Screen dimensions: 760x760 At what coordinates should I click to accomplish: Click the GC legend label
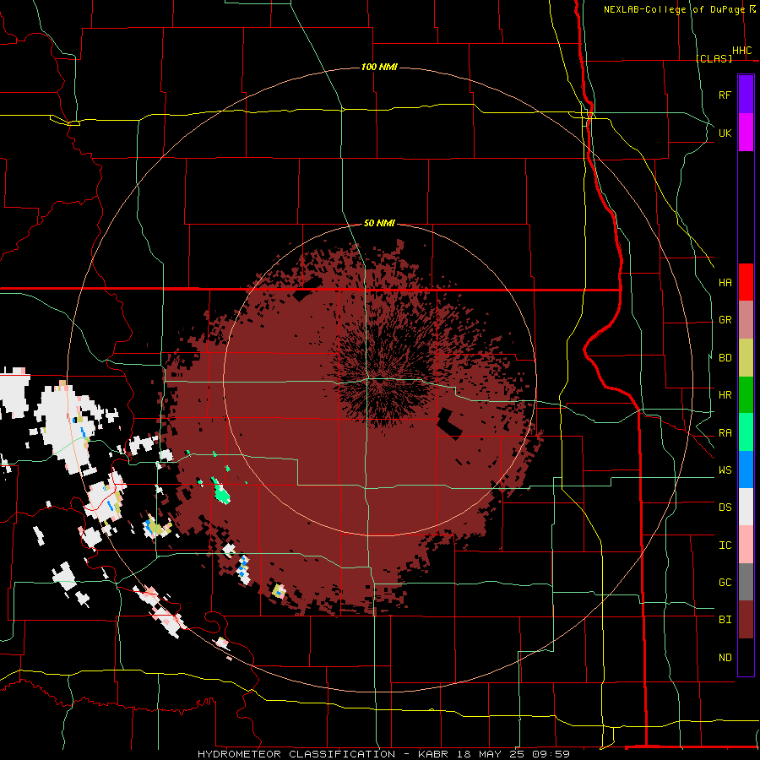(725, 583)
